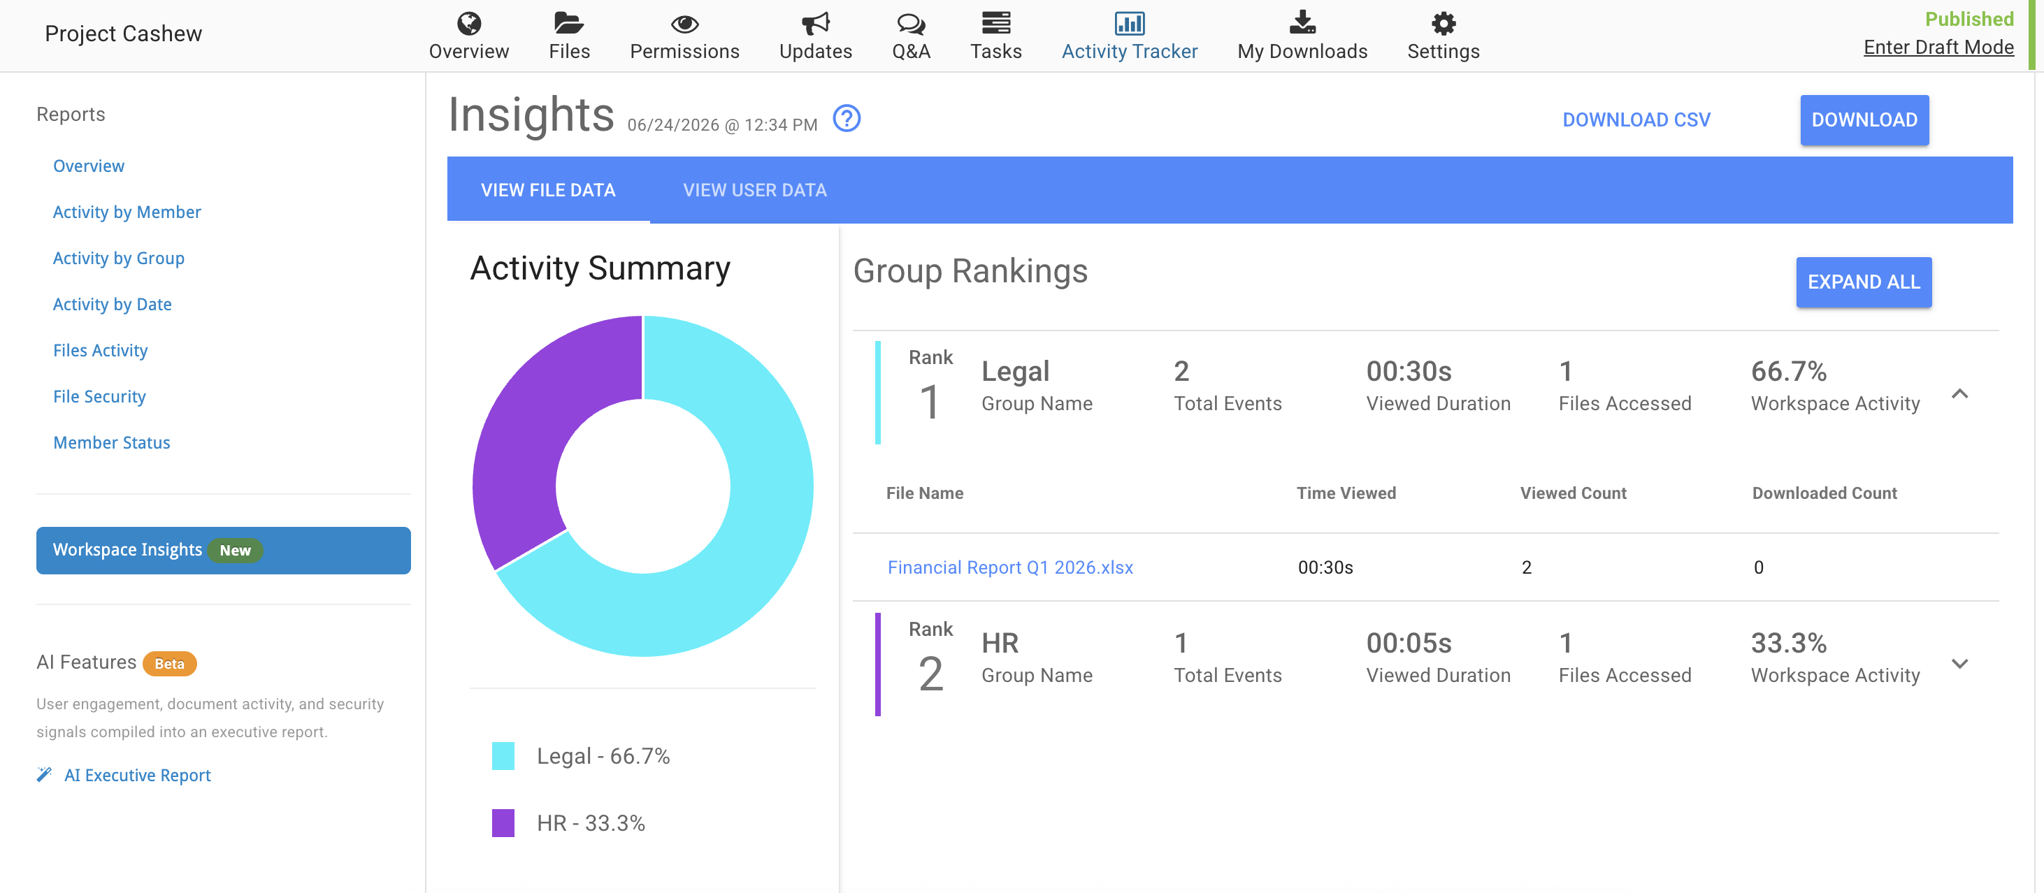Click the blue Download button

1864,119
